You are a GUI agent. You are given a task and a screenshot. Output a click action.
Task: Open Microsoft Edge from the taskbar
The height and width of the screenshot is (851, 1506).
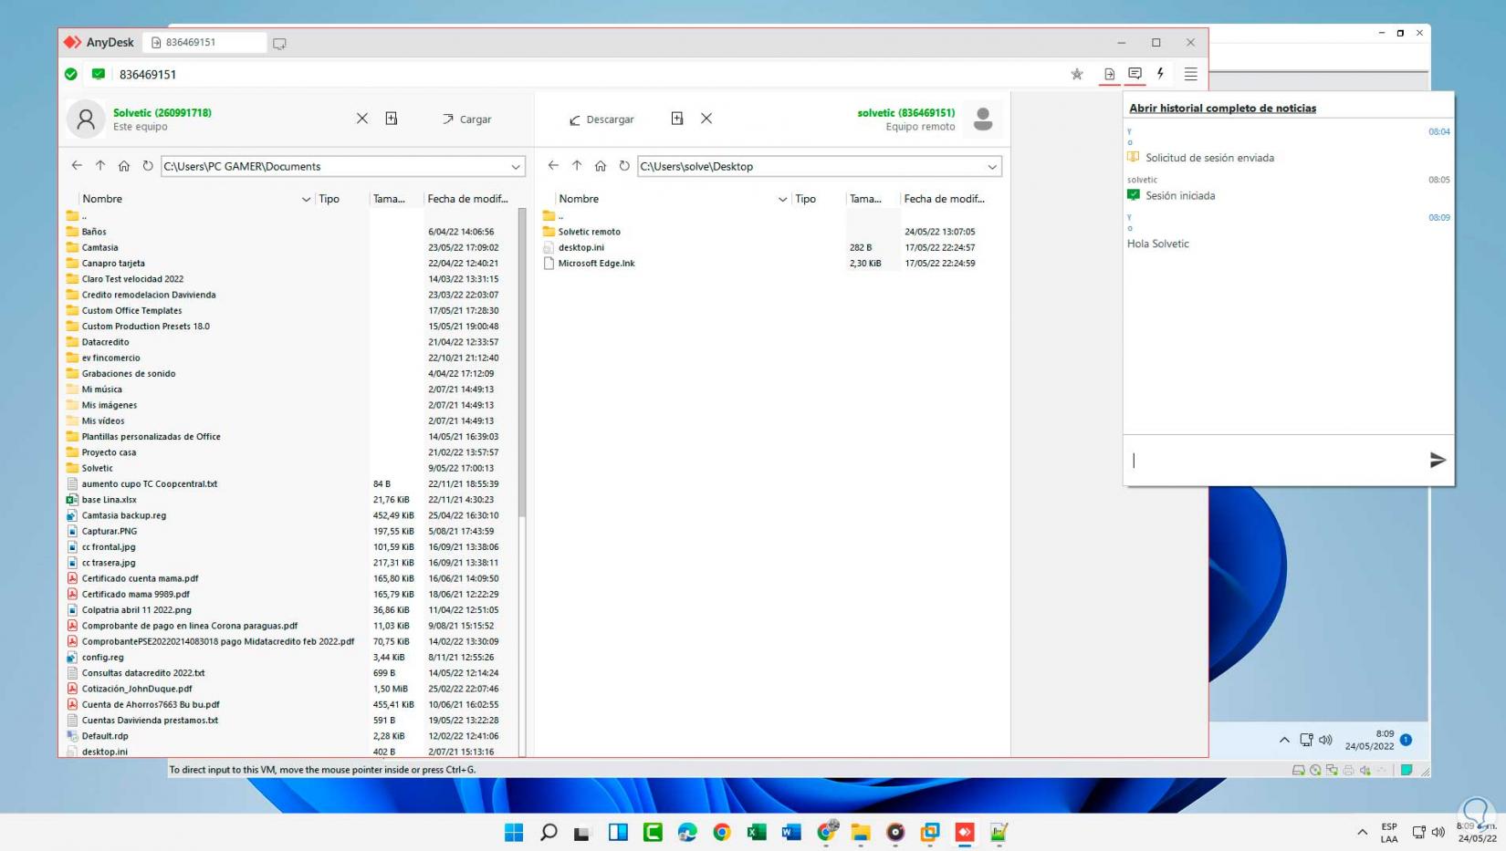click(x=687, y=832)
